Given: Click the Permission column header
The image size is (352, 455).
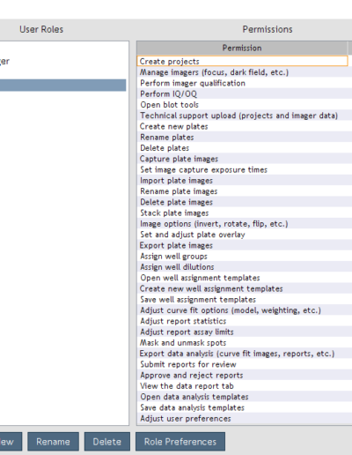Looking at the screenshot, I should coord(242,48).
